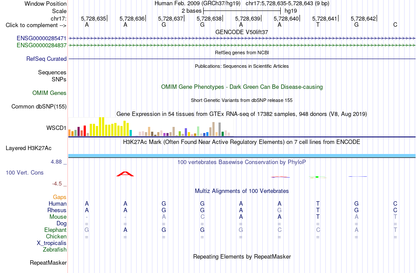Click the 2 bases scale bar
Screen dimensions: 416x273
point(242,11)
